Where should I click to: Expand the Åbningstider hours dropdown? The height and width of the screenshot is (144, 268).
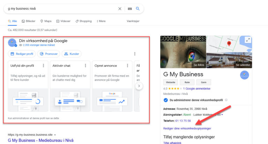(222, 115)
